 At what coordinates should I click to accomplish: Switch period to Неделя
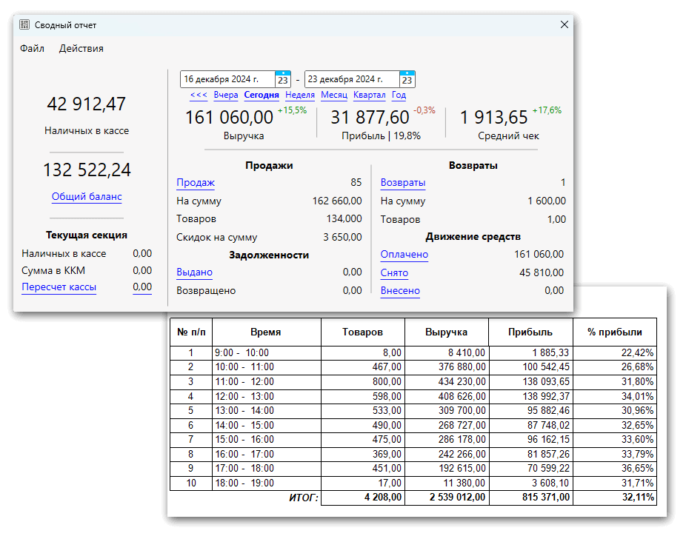tap(300, 95)
